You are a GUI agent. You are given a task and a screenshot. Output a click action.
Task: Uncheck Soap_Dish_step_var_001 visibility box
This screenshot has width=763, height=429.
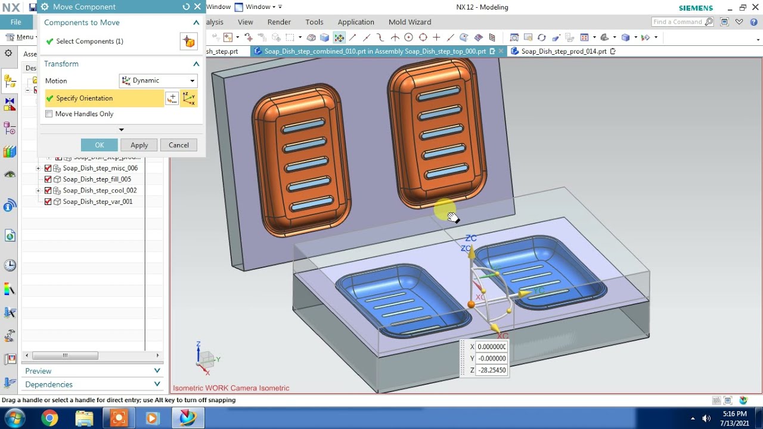click(48, 202)
